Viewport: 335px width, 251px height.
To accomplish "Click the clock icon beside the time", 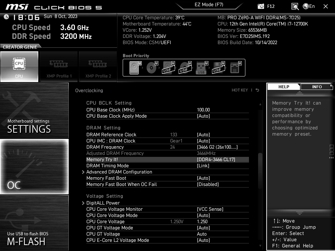I will [7, 17].
